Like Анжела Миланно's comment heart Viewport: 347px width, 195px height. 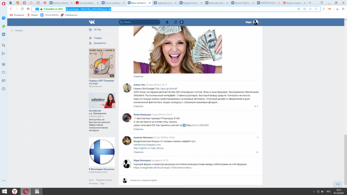pos(257,152)
